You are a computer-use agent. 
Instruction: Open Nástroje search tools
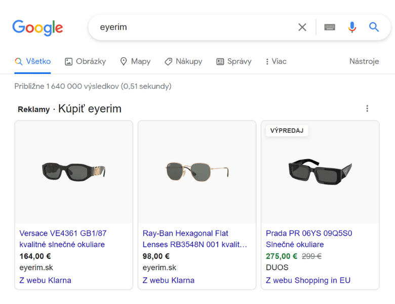click(x=364, y=61)
